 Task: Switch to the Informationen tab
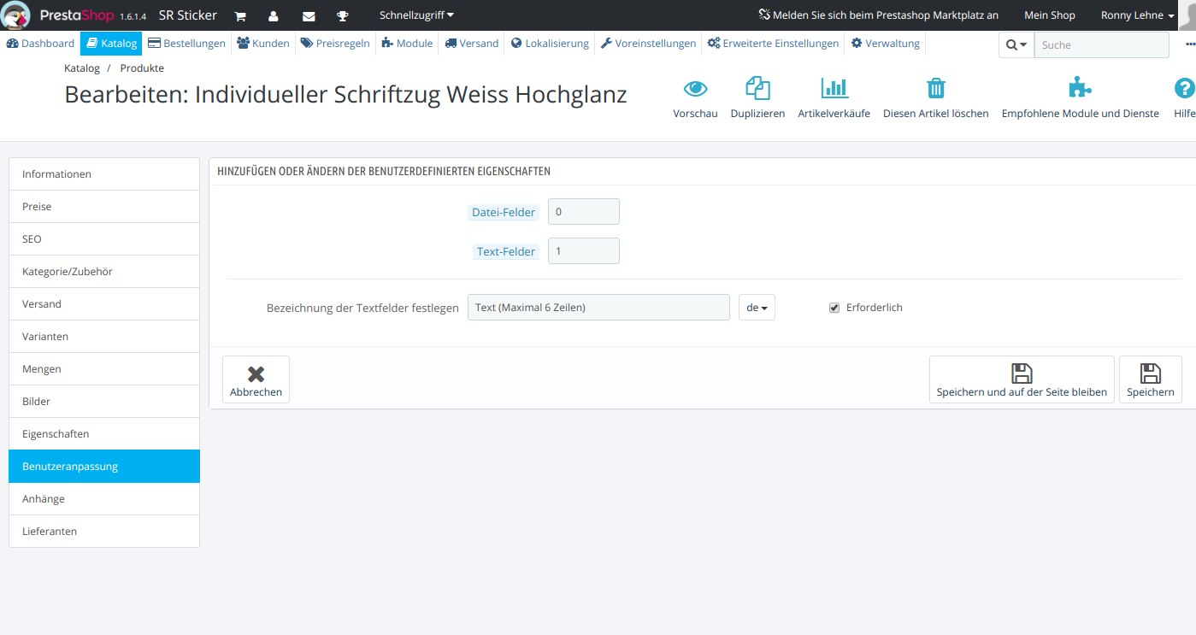[104, 174]
